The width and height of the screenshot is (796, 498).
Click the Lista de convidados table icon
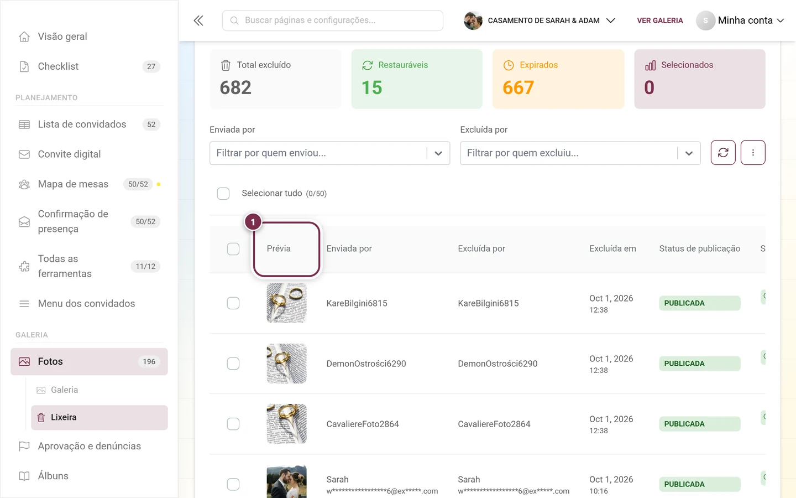[24, 124]
